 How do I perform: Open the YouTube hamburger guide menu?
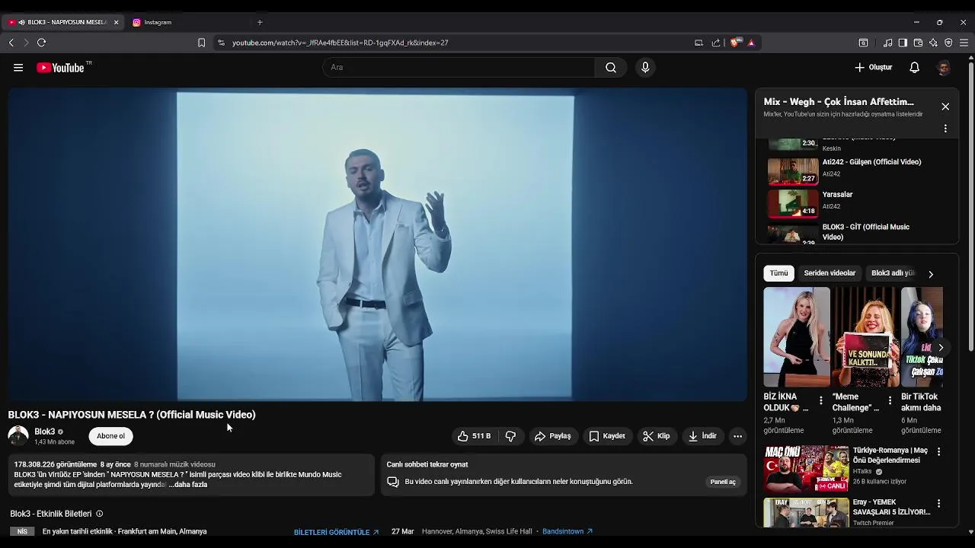click(x=18, y=68)
